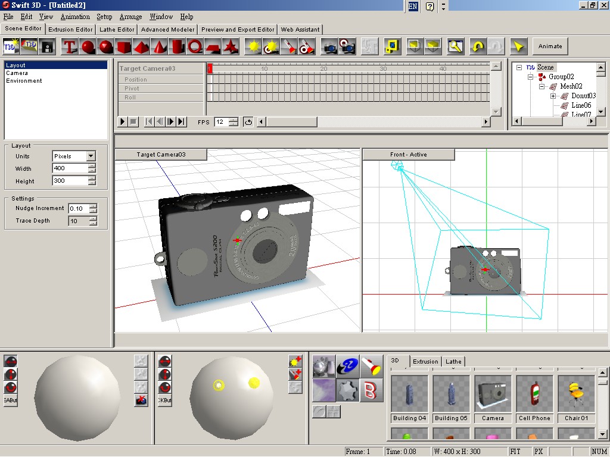Lock horizontal rotation on lighting trackball
Viewport: 610px width, 457px height.
tap(165, 361)
